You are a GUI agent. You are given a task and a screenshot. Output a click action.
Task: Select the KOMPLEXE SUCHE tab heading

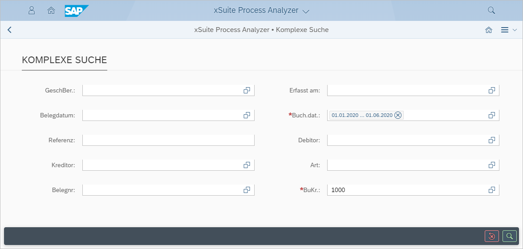point(65,60)
